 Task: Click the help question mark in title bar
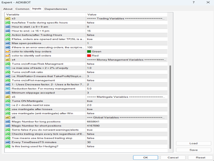[194, 2]
